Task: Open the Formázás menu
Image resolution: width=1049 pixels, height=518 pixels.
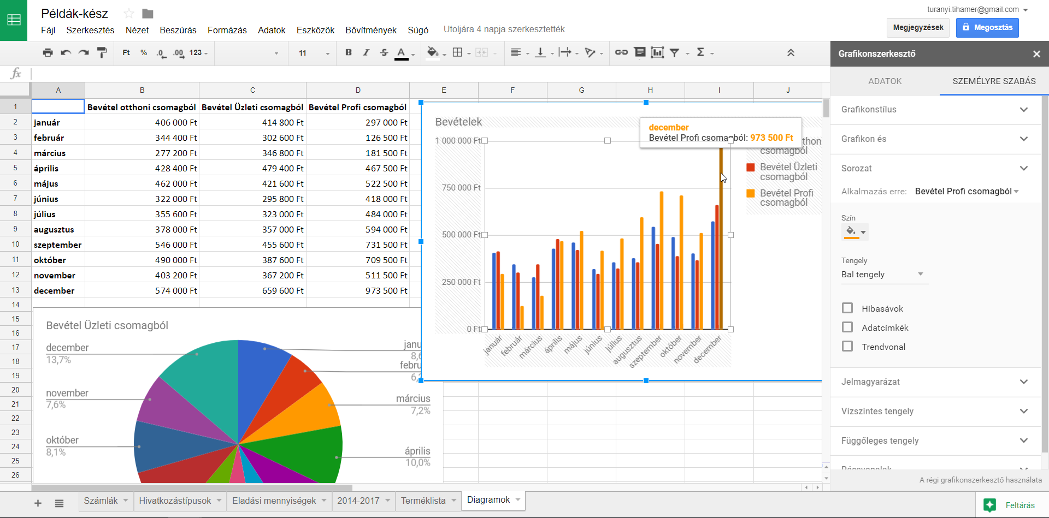Action: click(227, 30)
